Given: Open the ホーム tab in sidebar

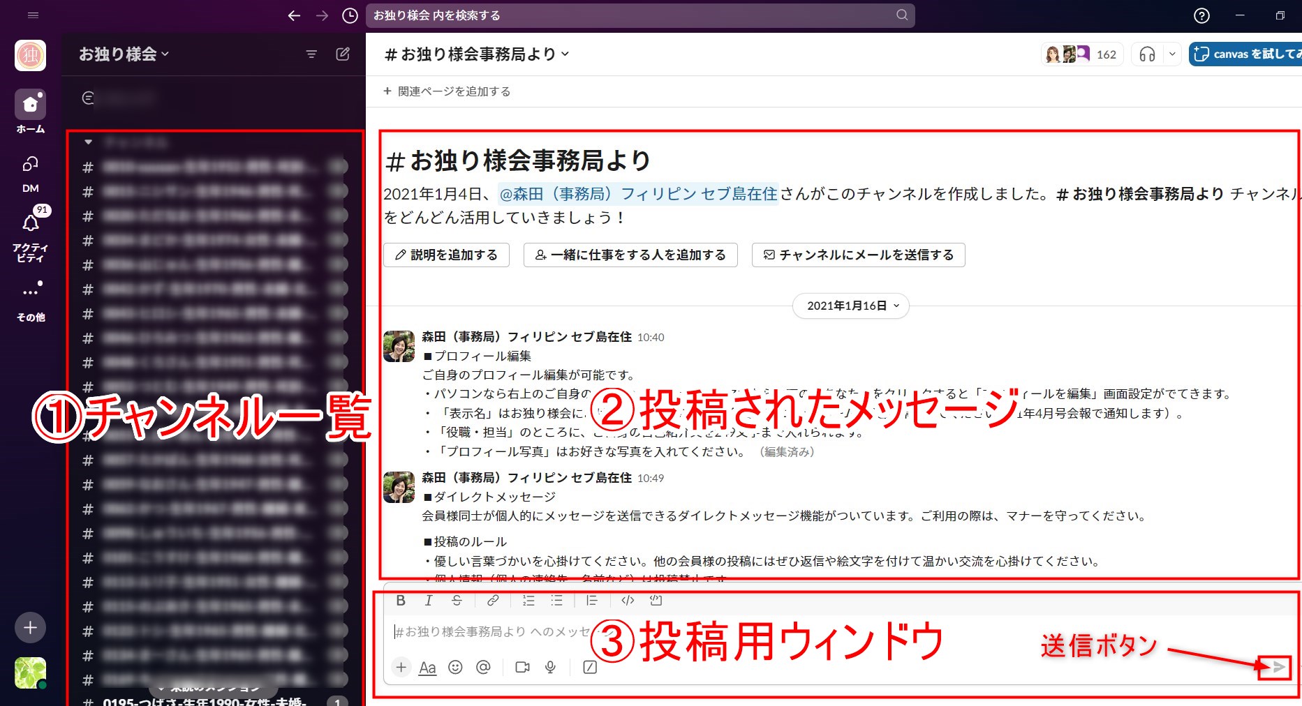Looking at the screenshot, I should click(x=30, y=112).
